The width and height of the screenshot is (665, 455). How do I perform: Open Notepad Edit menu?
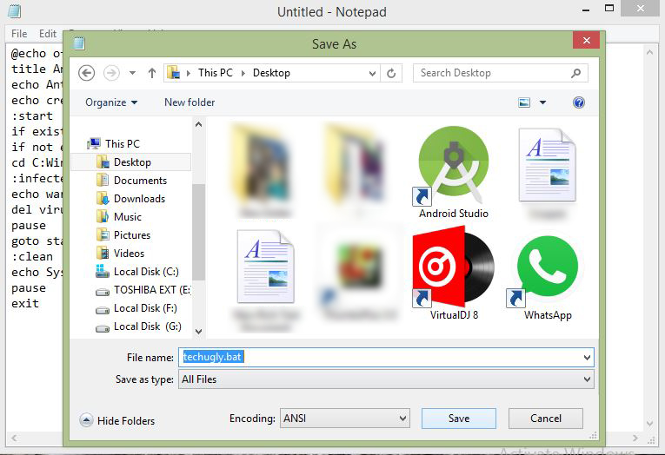(x=48, y=34)
